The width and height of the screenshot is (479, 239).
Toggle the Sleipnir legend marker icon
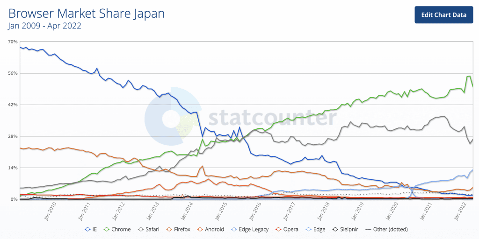coord(335,229)
